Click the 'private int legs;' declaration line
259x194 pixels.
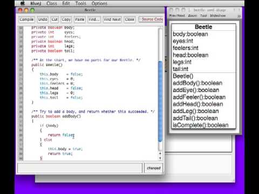coord(53,46)
